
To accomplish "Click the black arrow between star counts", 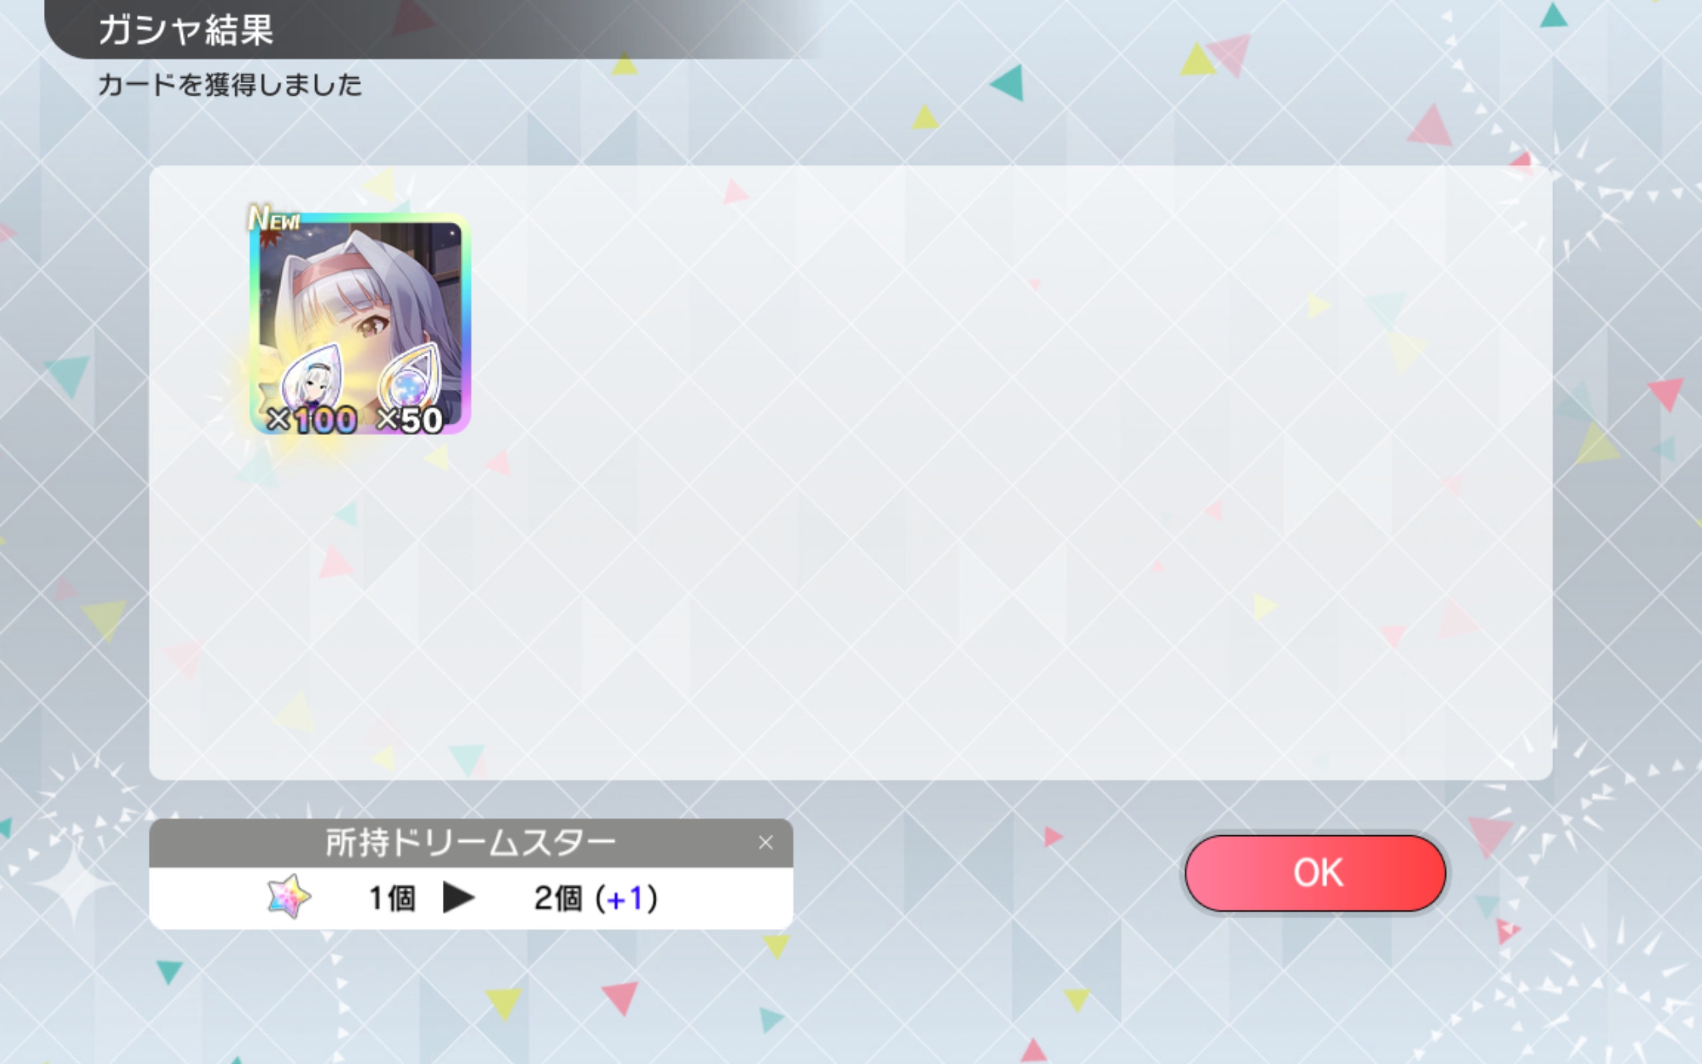I will (459, 898).
